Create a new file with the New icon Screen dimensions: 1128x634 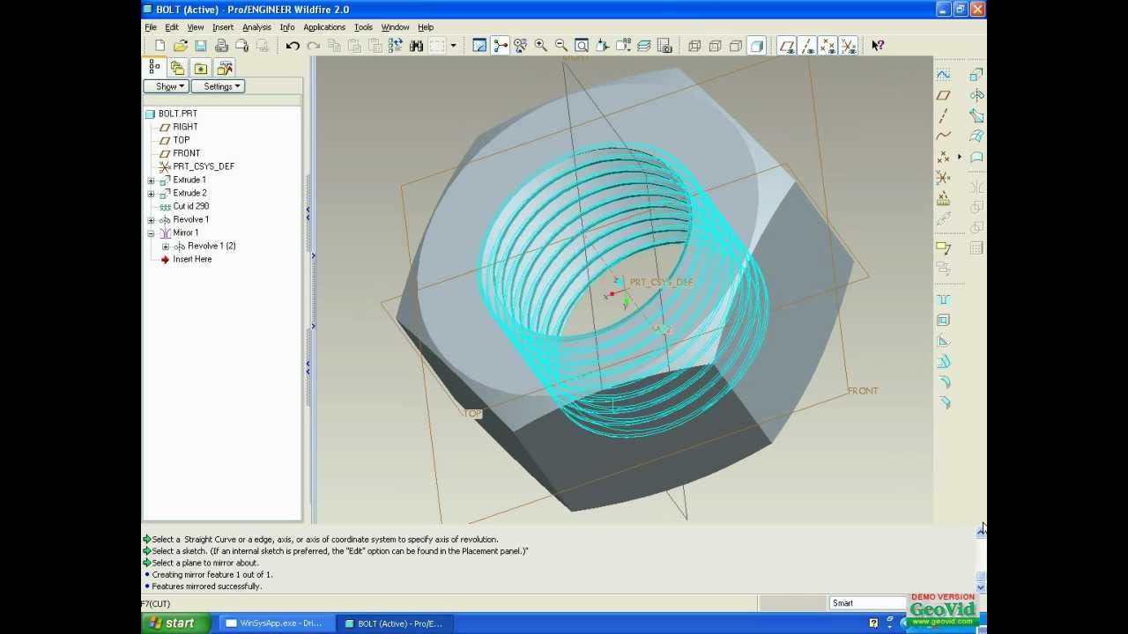tap(160, 46)
